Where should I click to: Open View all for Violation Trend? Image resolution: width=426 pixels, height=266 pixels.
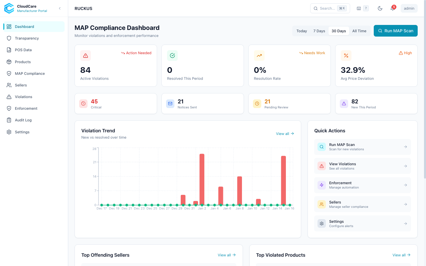click(x=285, y=133)
